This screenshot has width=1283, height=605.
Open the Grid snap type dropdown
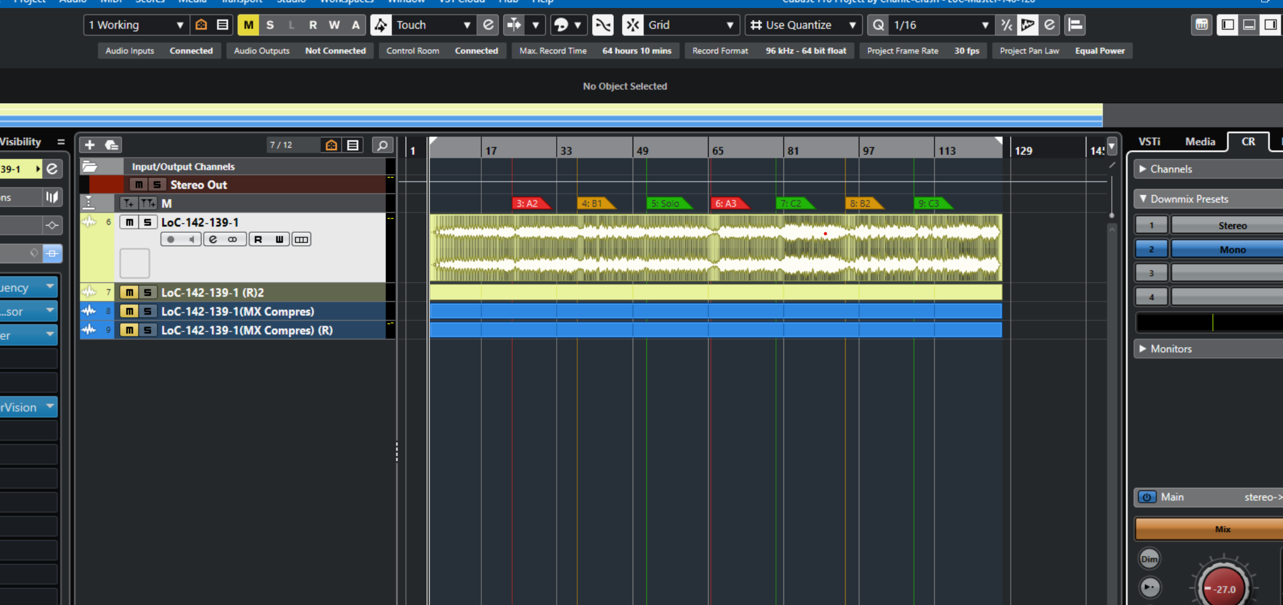[691, 25]
